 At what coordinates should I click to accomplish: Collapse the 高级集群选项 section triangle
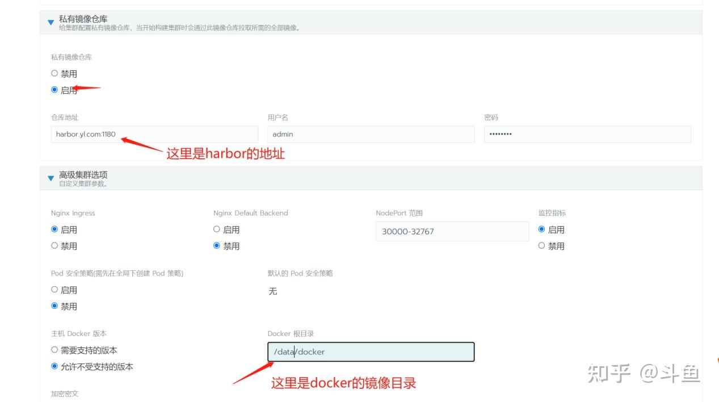(51, 178)
